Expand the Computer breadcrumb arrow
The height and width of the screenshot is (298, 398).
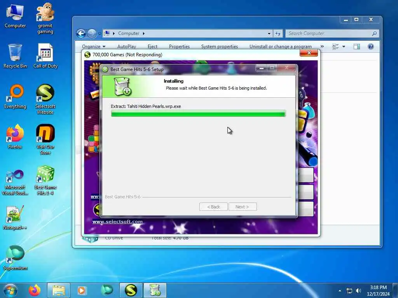click(x=144, y=33)
